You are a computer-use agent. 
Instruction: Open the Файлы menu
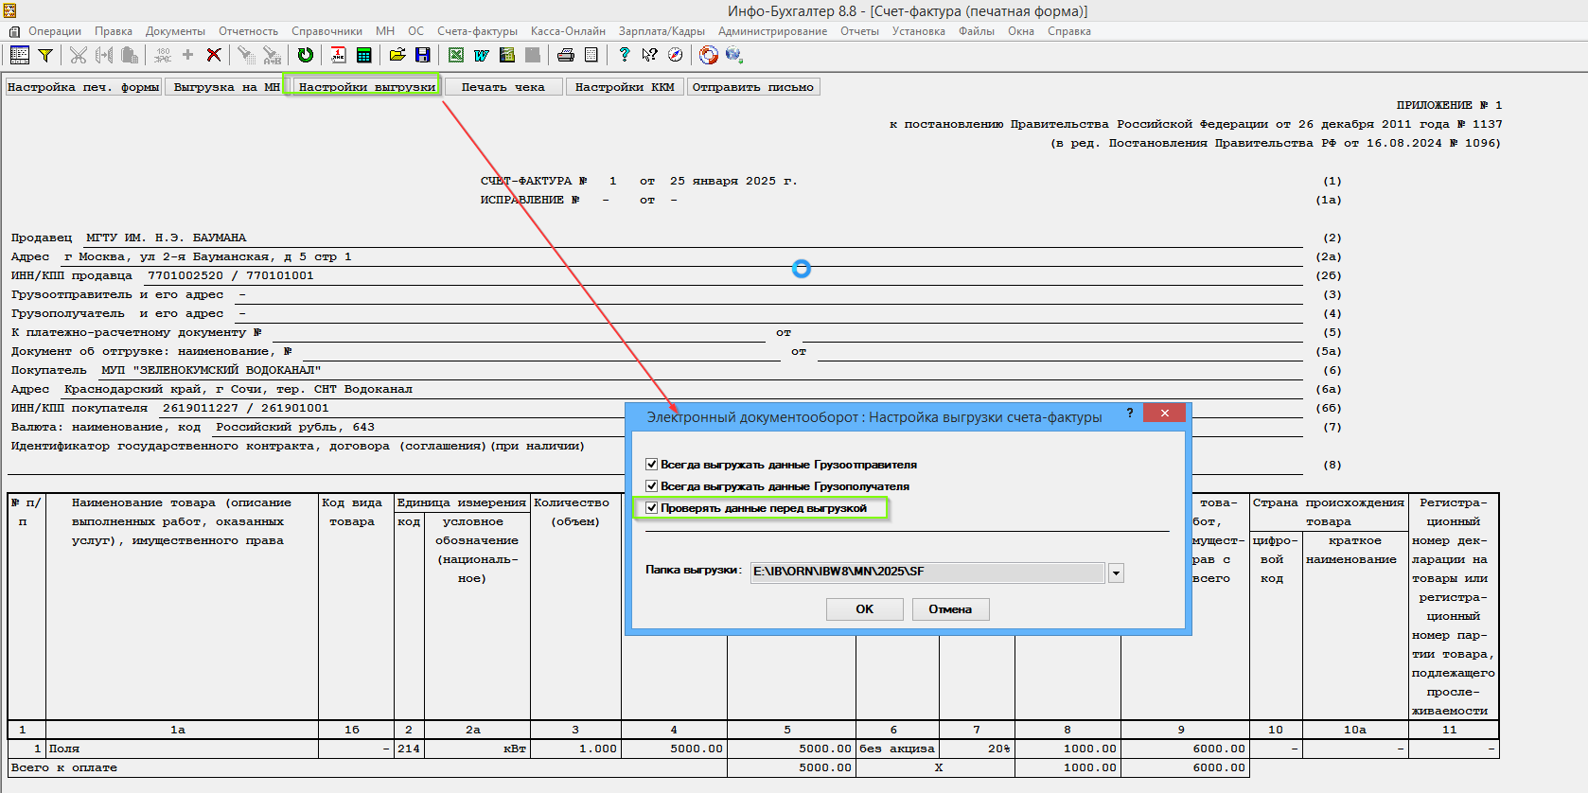(x=976, y=31)
